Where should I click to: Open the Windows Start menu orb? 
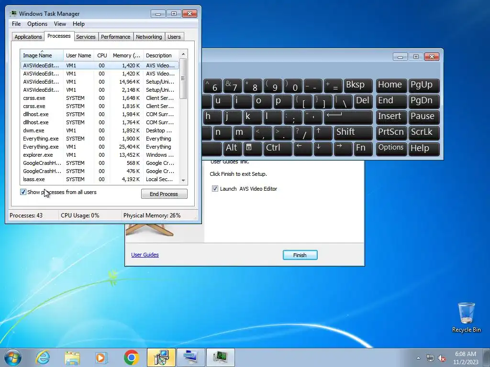click(x=13, y=357)
